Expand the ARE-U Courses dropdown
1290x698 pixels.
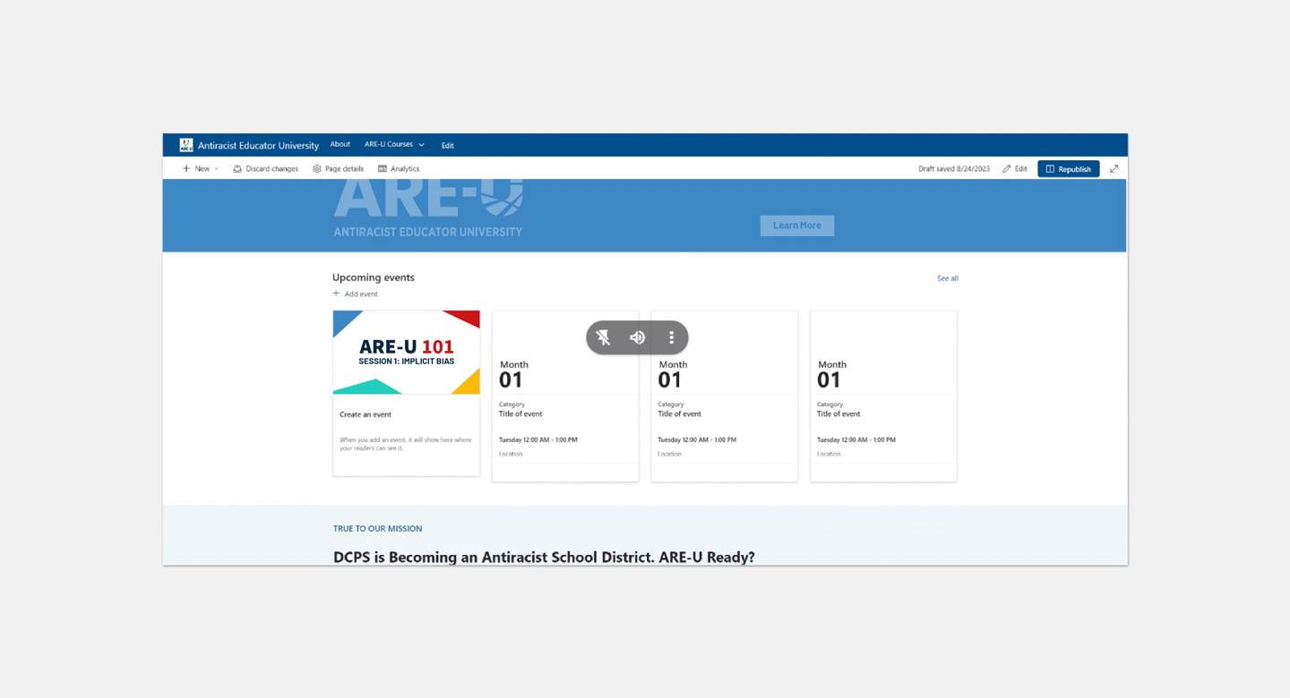(x=421, y=145)
